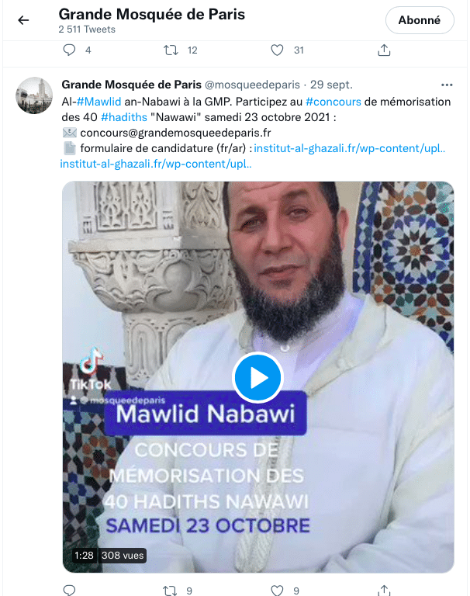Retweet the top tweet with 12 retweets
Viewport: 470px width, 596px height.
coord(171,50)
